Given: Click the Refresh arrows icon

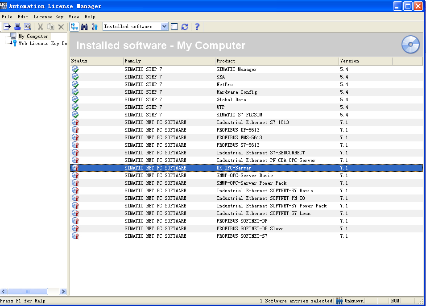Looking at the screenshot, I should tap(184, 27).
